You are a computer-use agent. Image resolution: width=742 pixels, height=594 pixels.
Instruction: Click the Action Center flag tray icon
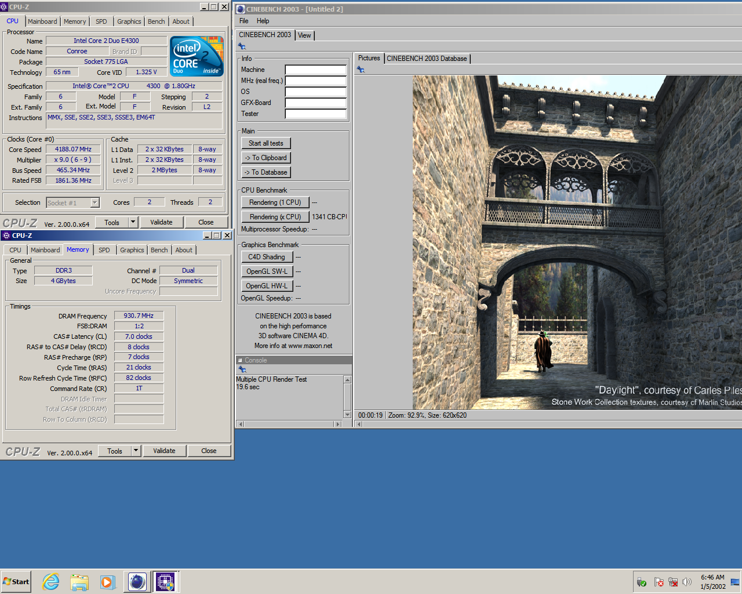(659, 582)
